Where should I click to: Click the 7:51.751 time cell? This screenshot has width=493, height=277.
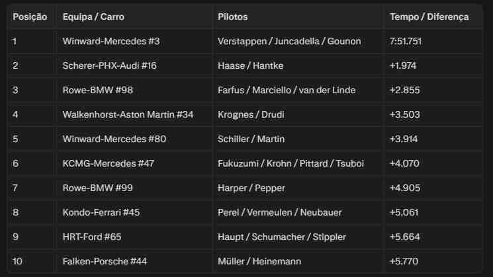click(x=406, y=41)
